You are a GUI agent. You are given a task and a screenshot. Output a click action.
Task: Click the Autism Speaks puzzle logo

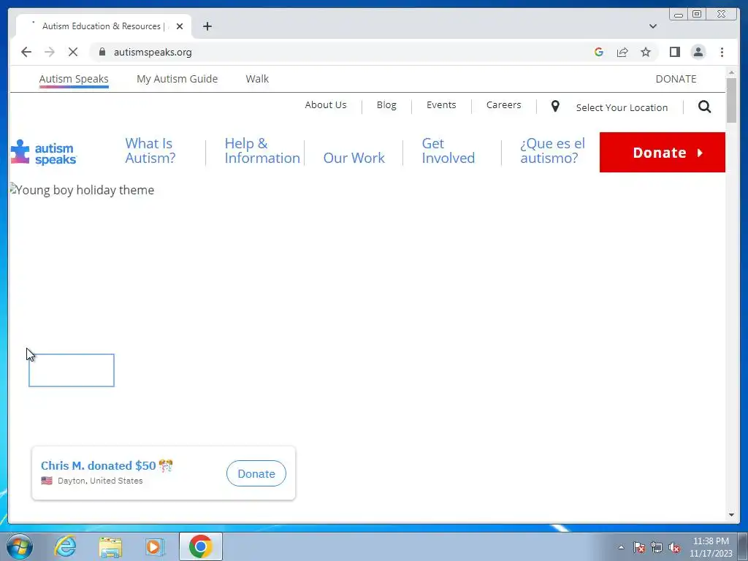[43, 152]
